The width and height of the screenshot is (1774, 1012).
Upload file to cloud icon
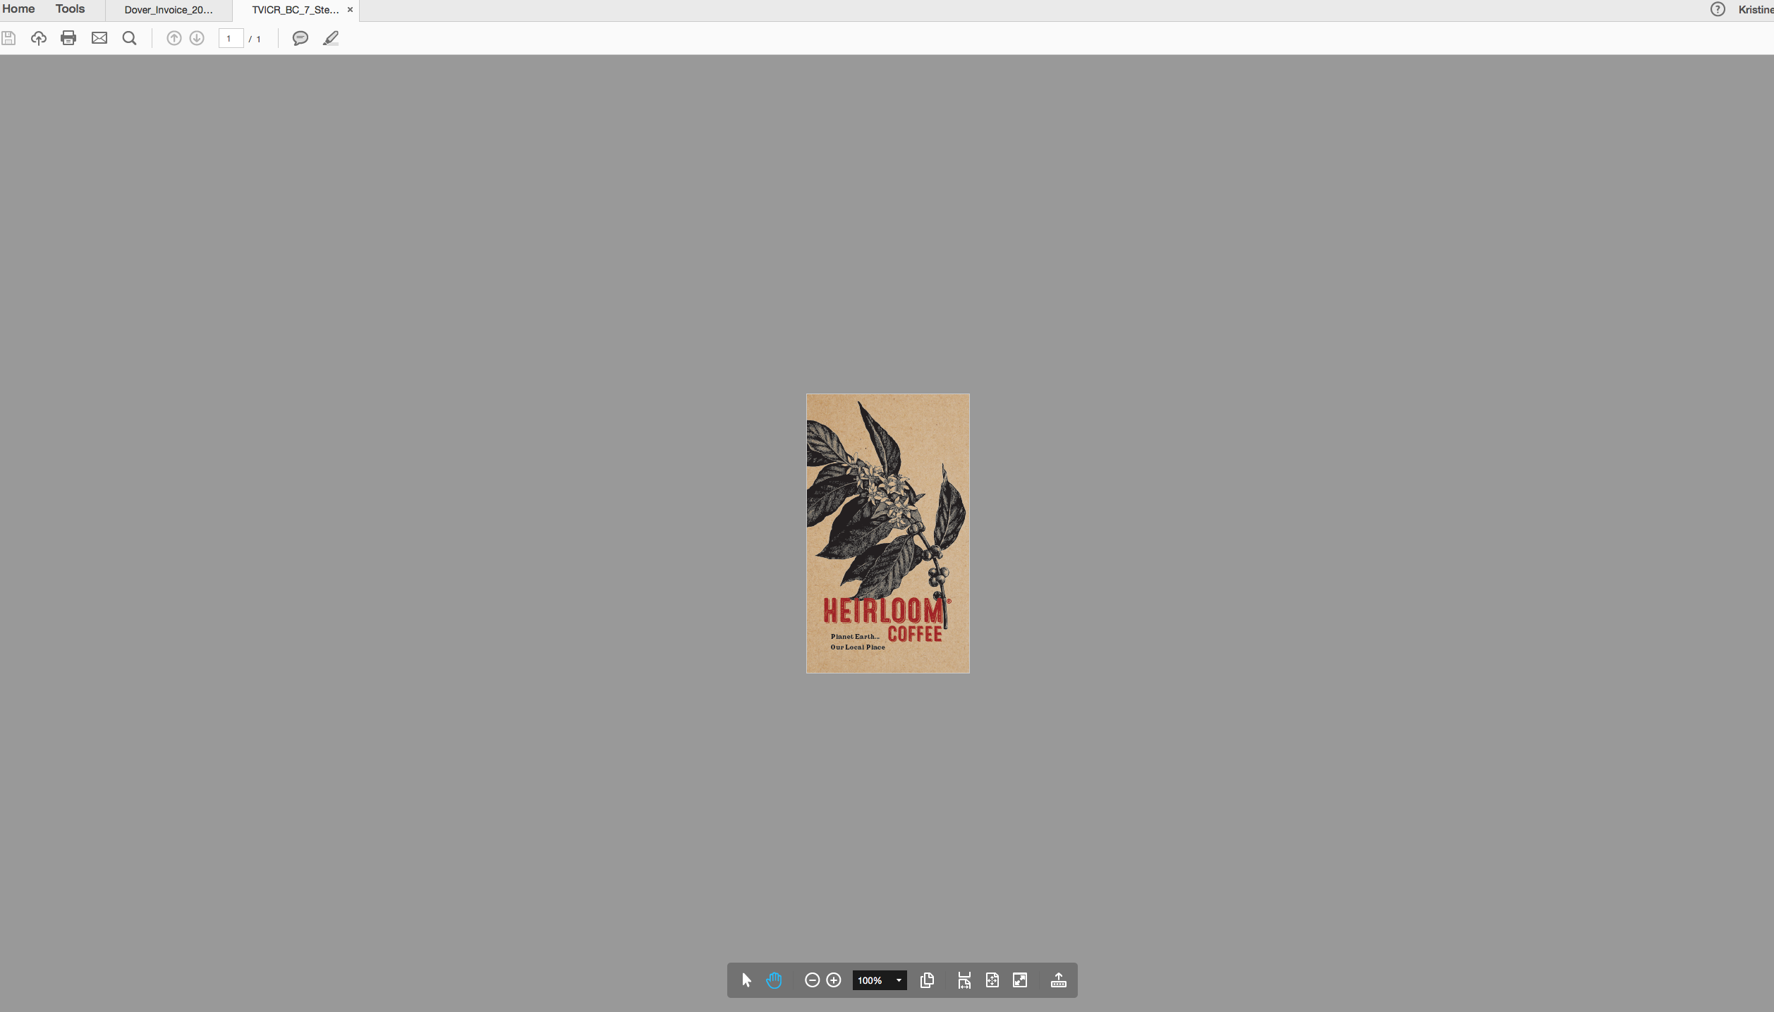[x=39, y=38]
